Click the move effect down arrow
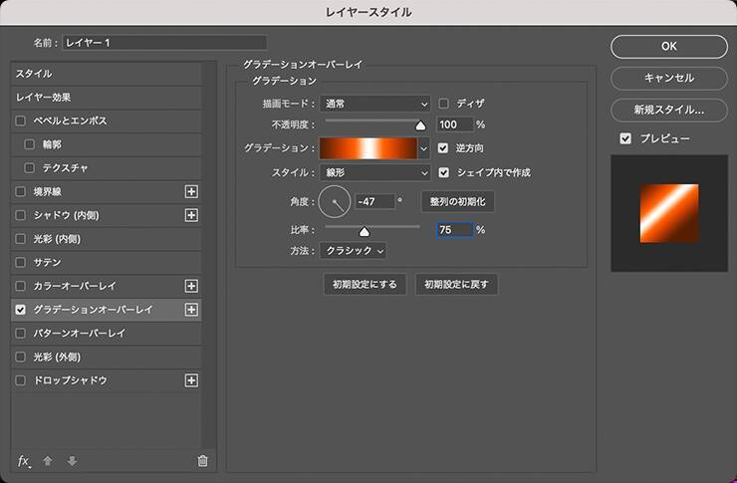 pos(71,460)
